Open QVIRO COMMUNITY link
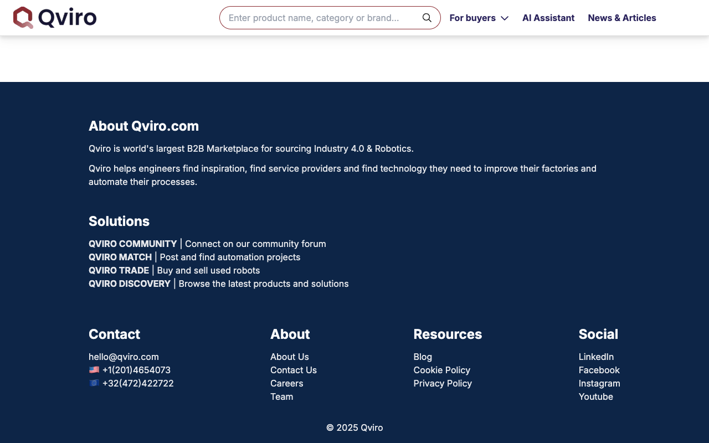Screen dimensions: 709x443 click(133, 244)
